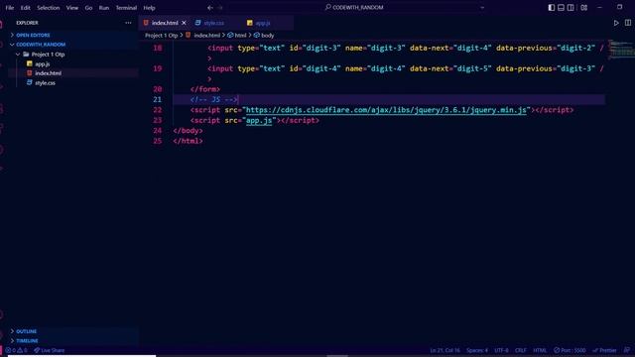635x357 pixels.
Task: Click Project 1 Otp in the breadcrumb
Action: coord(161,36)
